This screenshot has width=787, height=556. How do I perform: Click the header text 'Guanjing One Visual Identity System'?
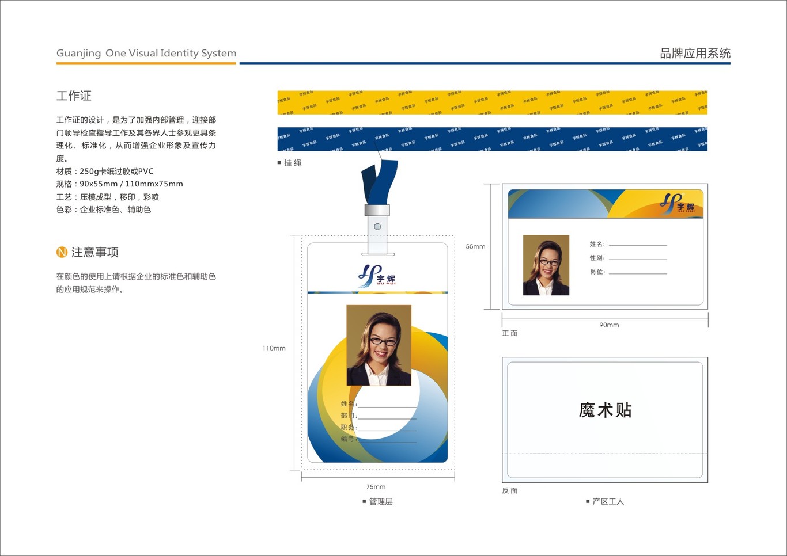[146, 53]
